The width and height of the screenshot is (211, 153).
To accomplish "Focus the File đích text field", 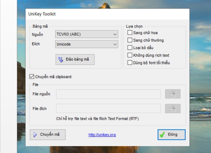I will coord(108,108).
